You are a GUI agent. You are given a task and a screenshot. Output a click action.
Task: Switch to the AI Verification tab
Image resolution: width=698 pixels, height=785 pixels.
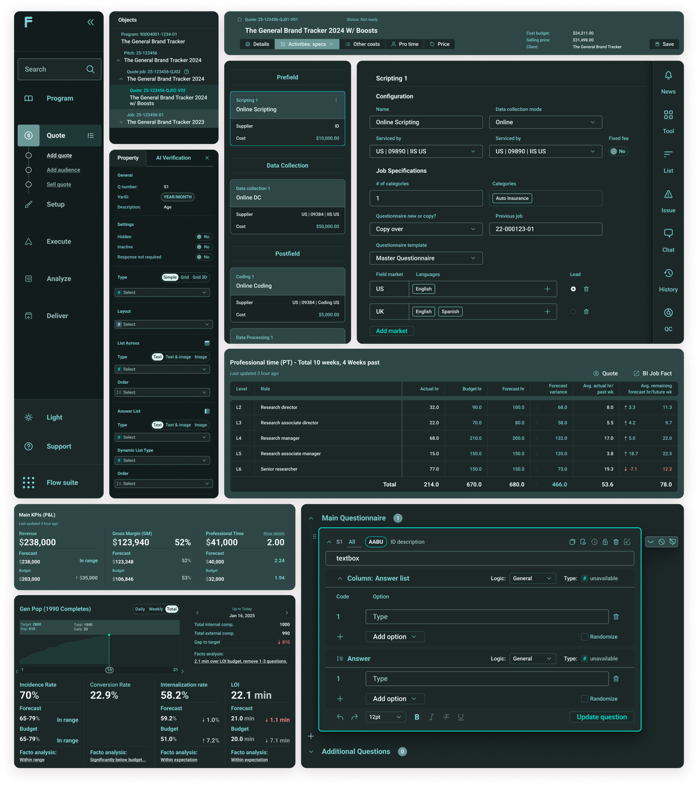(173, 158)
